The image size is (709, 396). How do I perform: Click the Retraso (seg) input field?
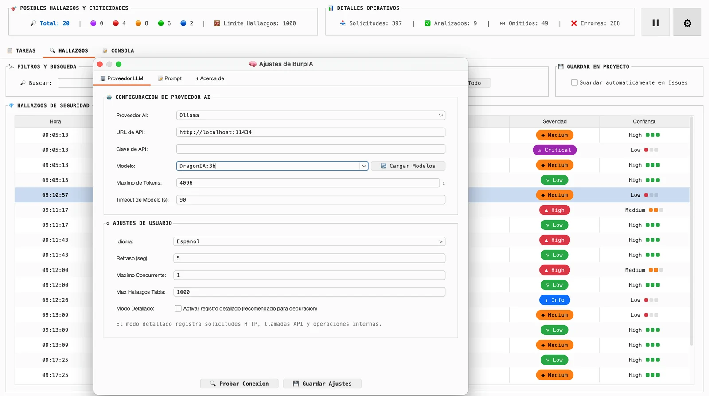click(309, 258)
